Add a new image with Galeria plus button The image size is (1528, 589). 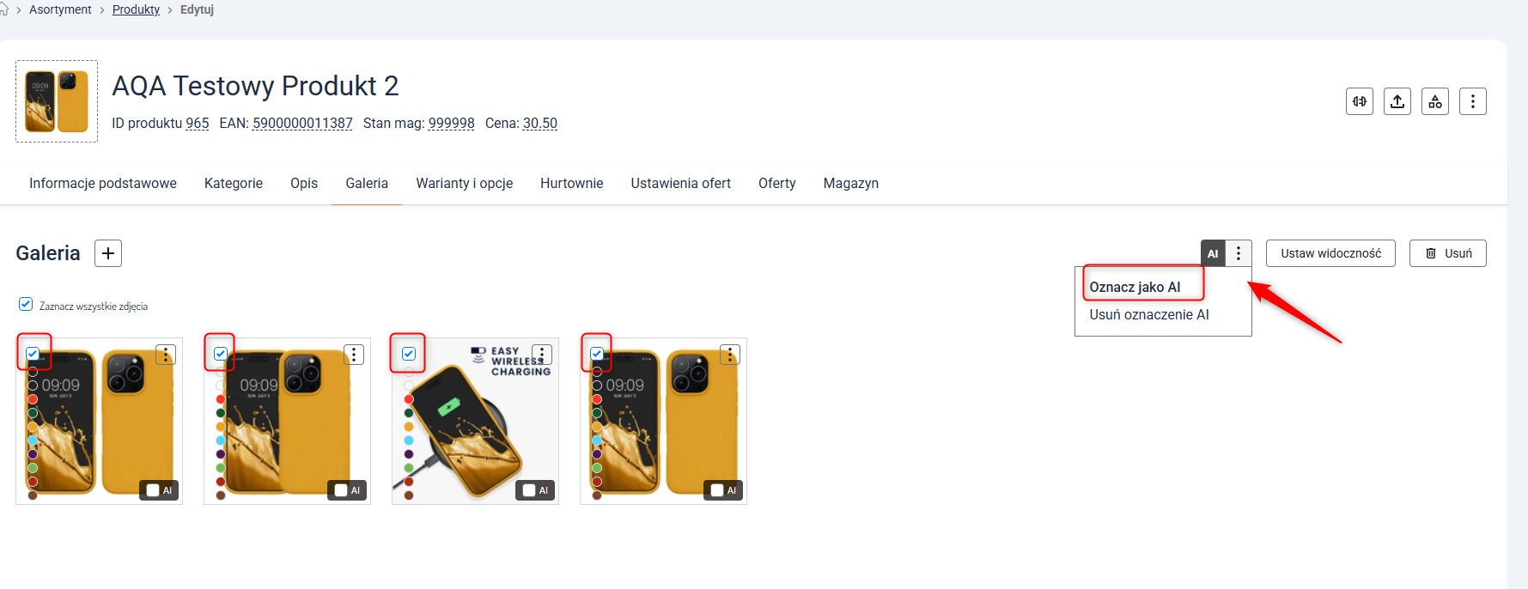108,253
